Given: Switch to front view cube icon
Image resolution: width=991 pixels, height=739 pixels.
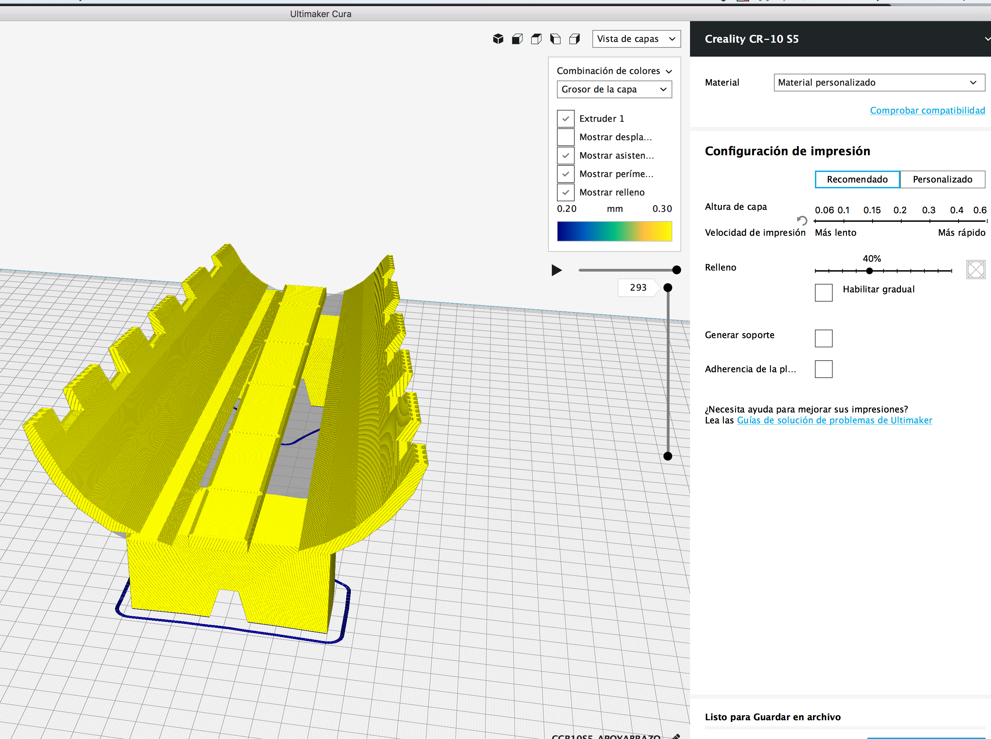Looking at the screenshot, I should coord(517,39).
